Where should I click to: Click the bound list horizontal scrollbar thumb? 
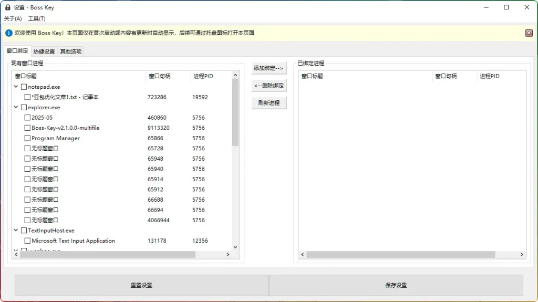(x=401, y=255)
